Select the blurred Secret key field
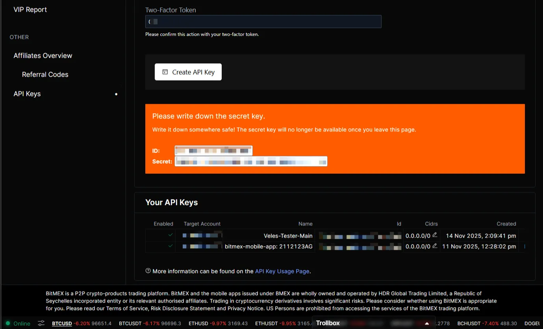 pyautogui.click(x=251, y=161)
